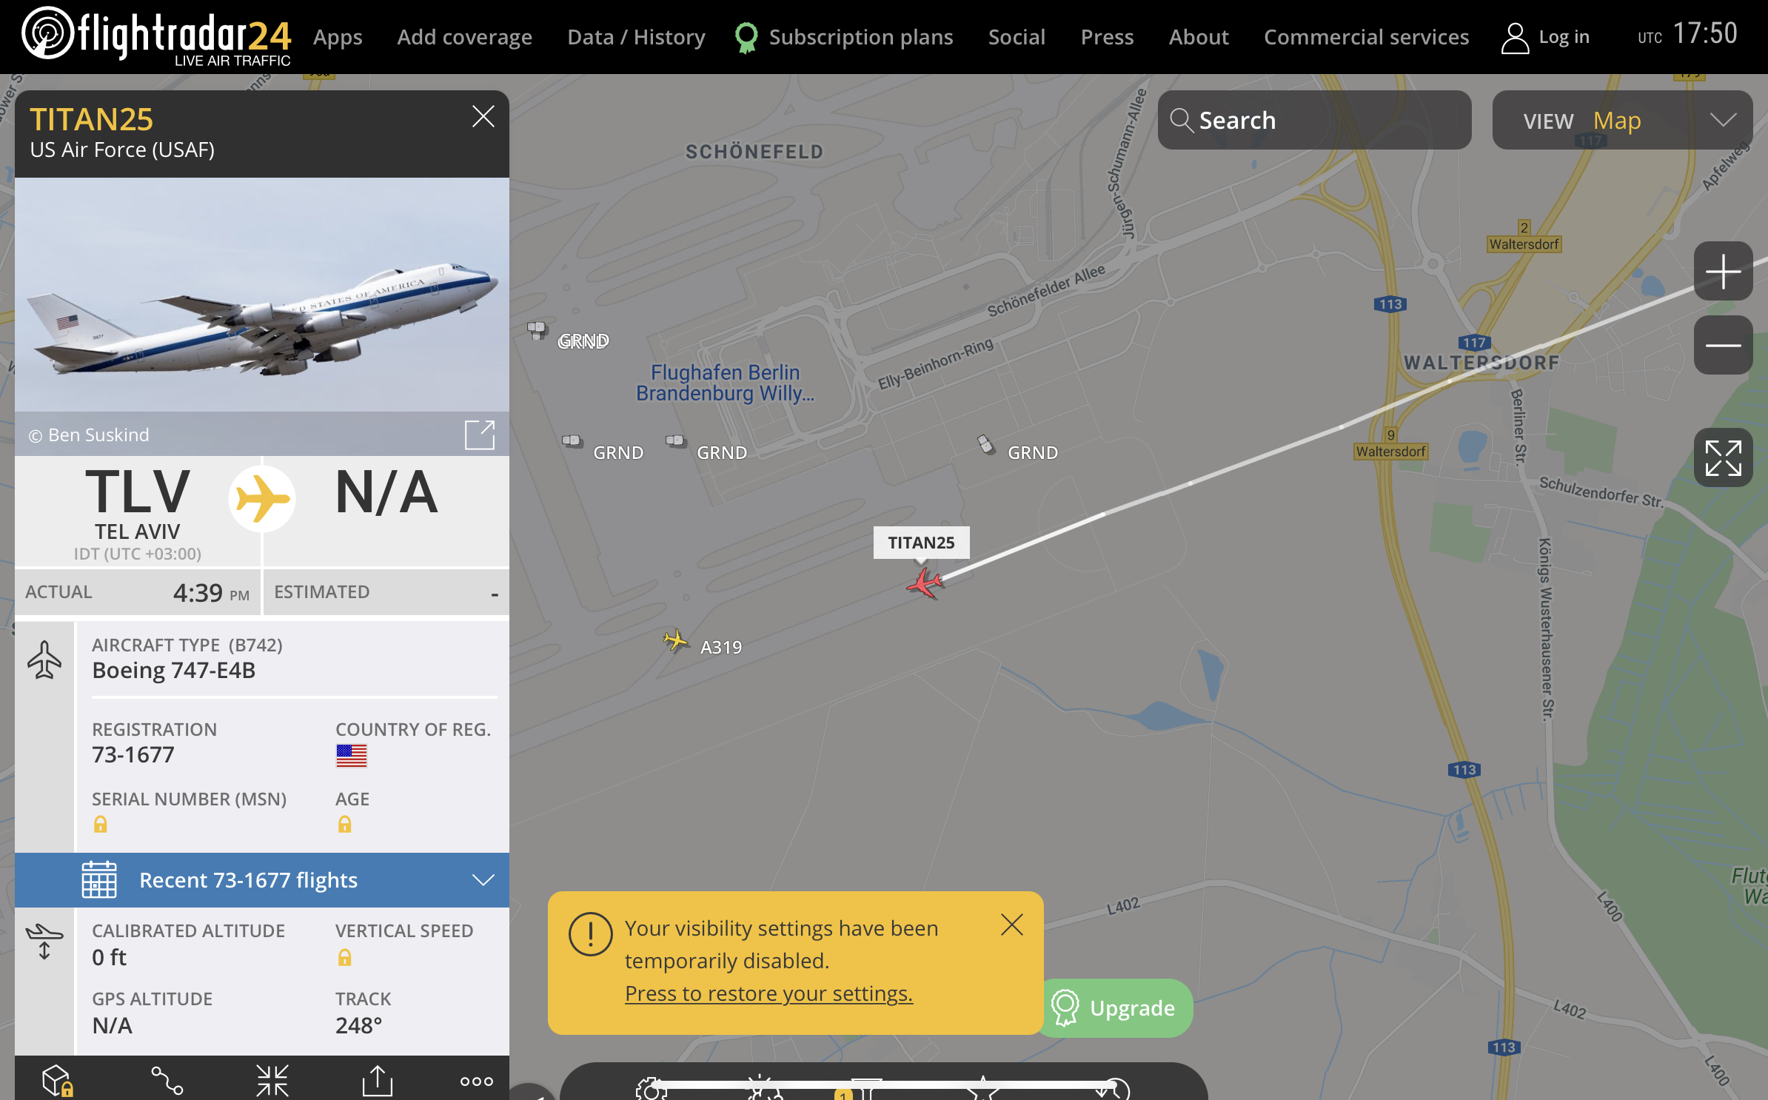This screenshot has width=1768, height=1100.
Task: Click the Search field
Action: [1315, 121]
